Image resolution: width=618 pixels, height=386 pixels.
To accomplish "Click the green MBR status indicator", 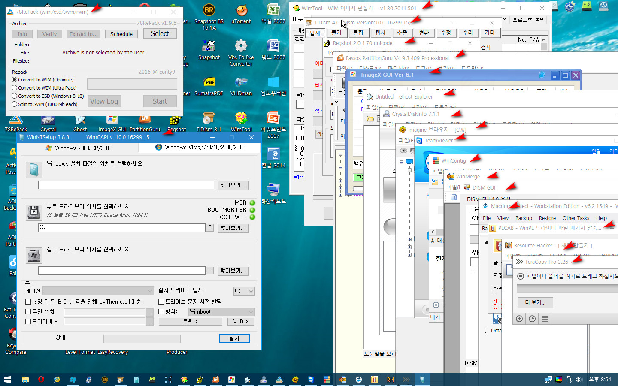I will tap(252, 203).
